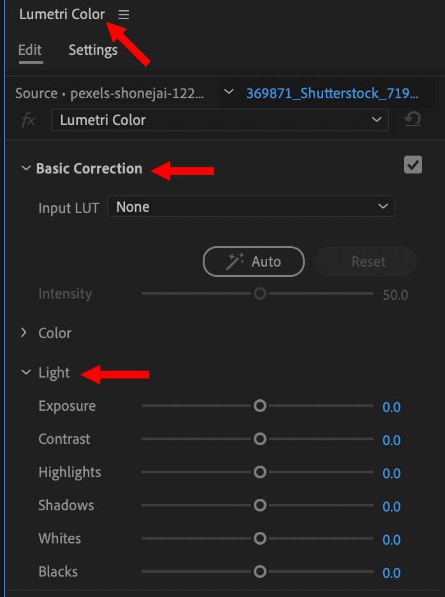
Task: Click the Exposure slider handle
Action: click(259, 406)
